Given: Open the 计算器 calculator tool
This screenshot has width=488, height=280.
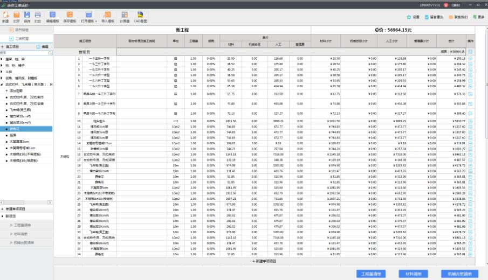Looking at the screenshot, I should [122, 16].
